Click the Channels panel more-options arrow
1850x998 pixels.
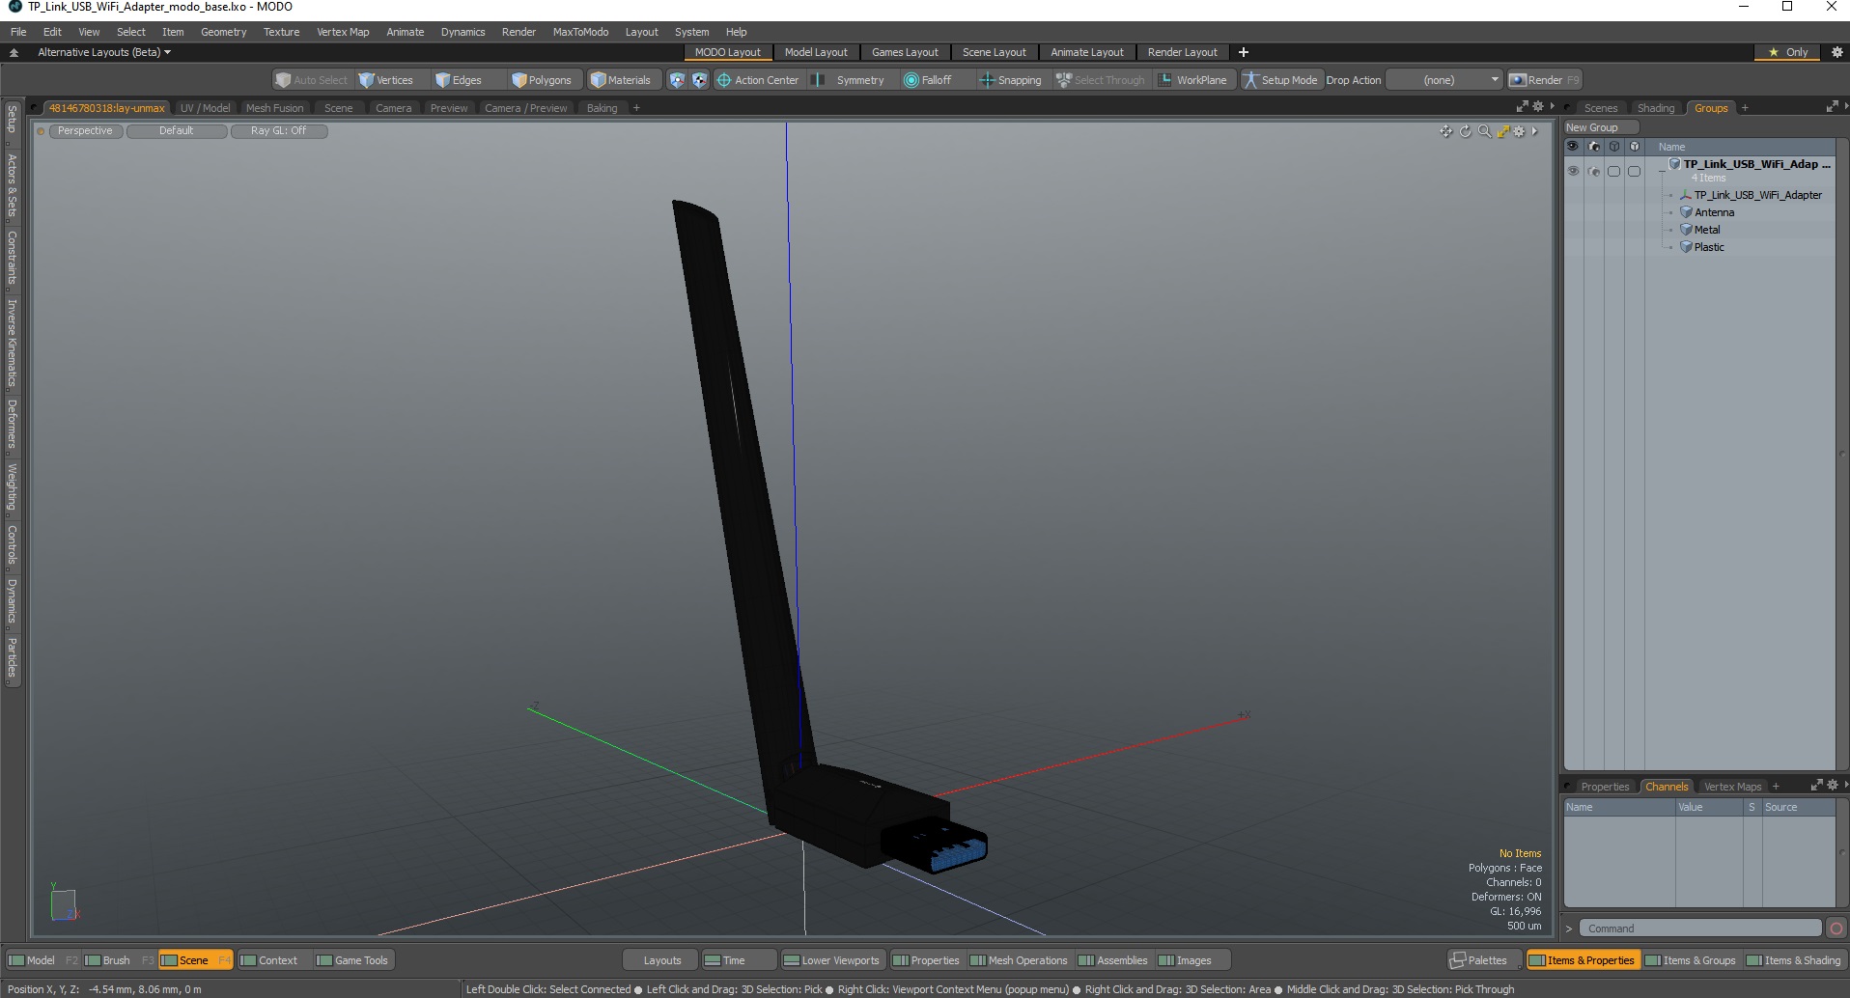click(1845, 786)
